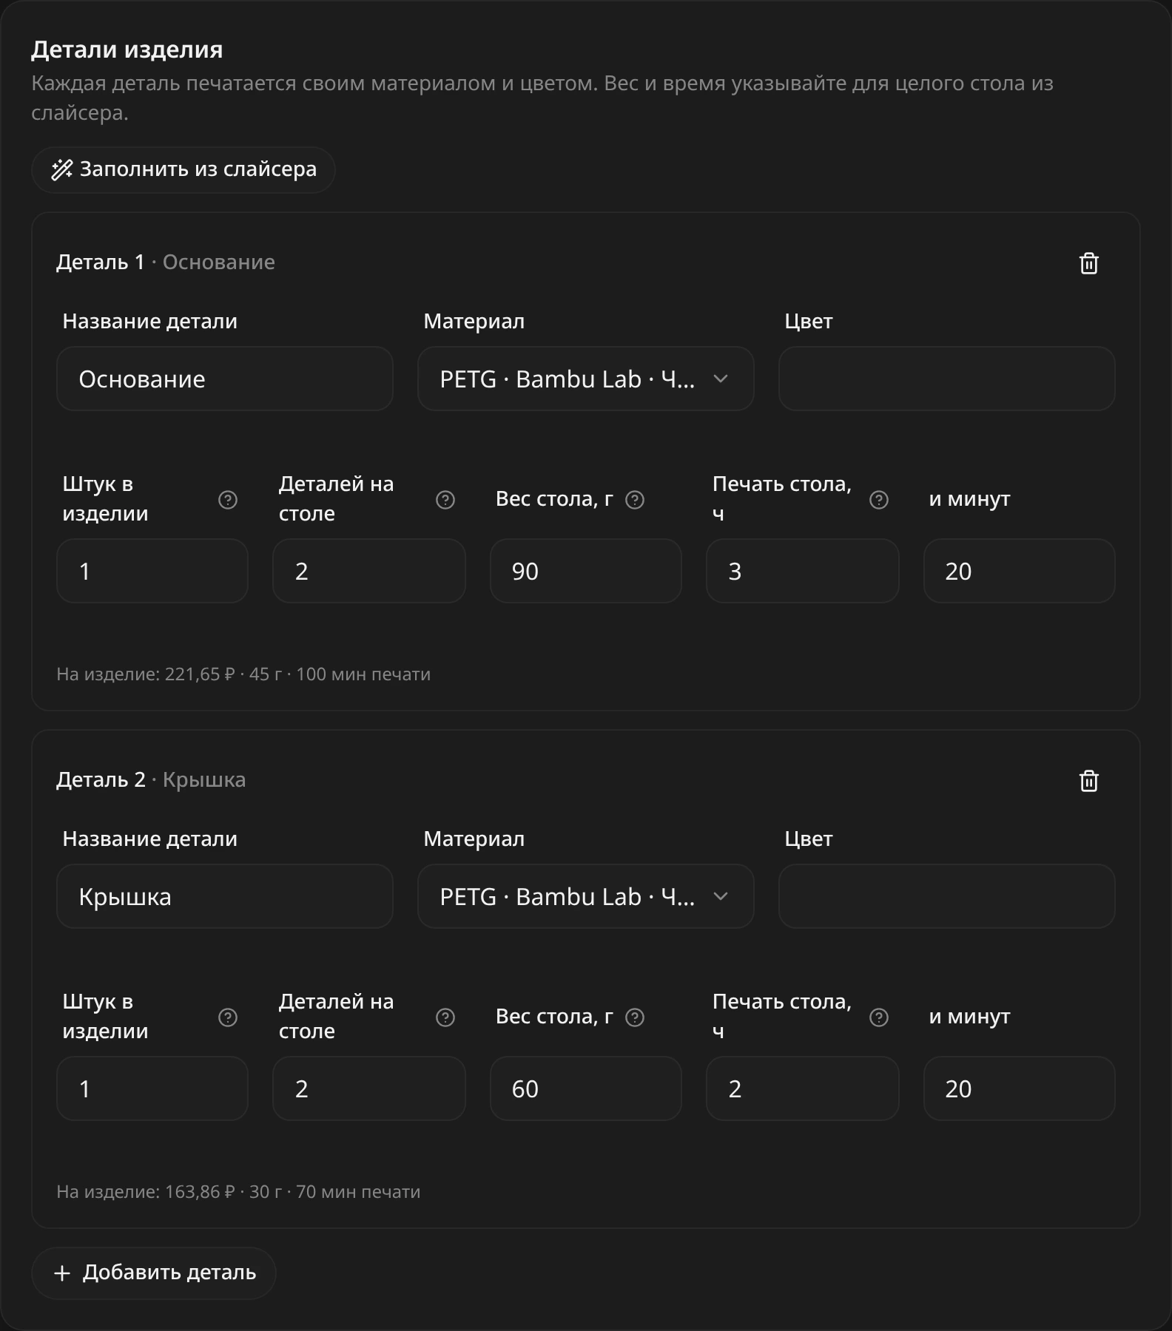Show help for Деталей на столе in Деталь 1
The height and width of the screenshot is (1331, 1172).
tap(445, 500)
